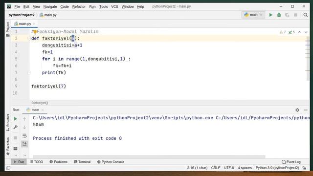Image resolution: width=313 pixels, height=176 pixels.
Task: Close the main run tab
Action: click(43, 110)
